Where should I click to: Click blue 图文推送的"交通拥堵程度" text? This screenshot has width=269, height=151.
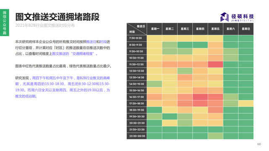(x=75, y=54)
